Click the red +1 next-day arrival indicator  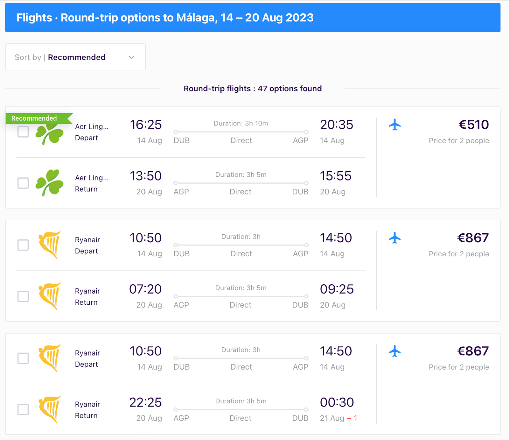pyautogui.click(x=352, y=418)
